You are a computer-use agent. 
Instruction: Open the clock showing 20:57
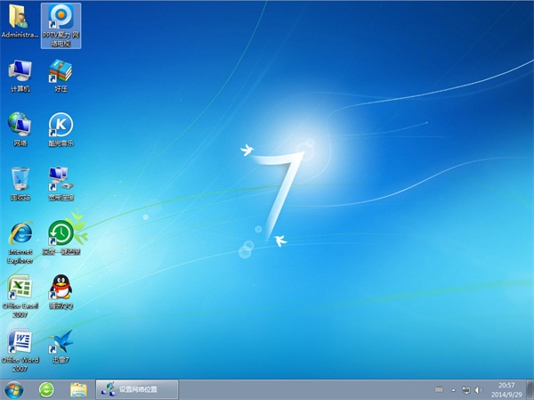click(506, 390)
